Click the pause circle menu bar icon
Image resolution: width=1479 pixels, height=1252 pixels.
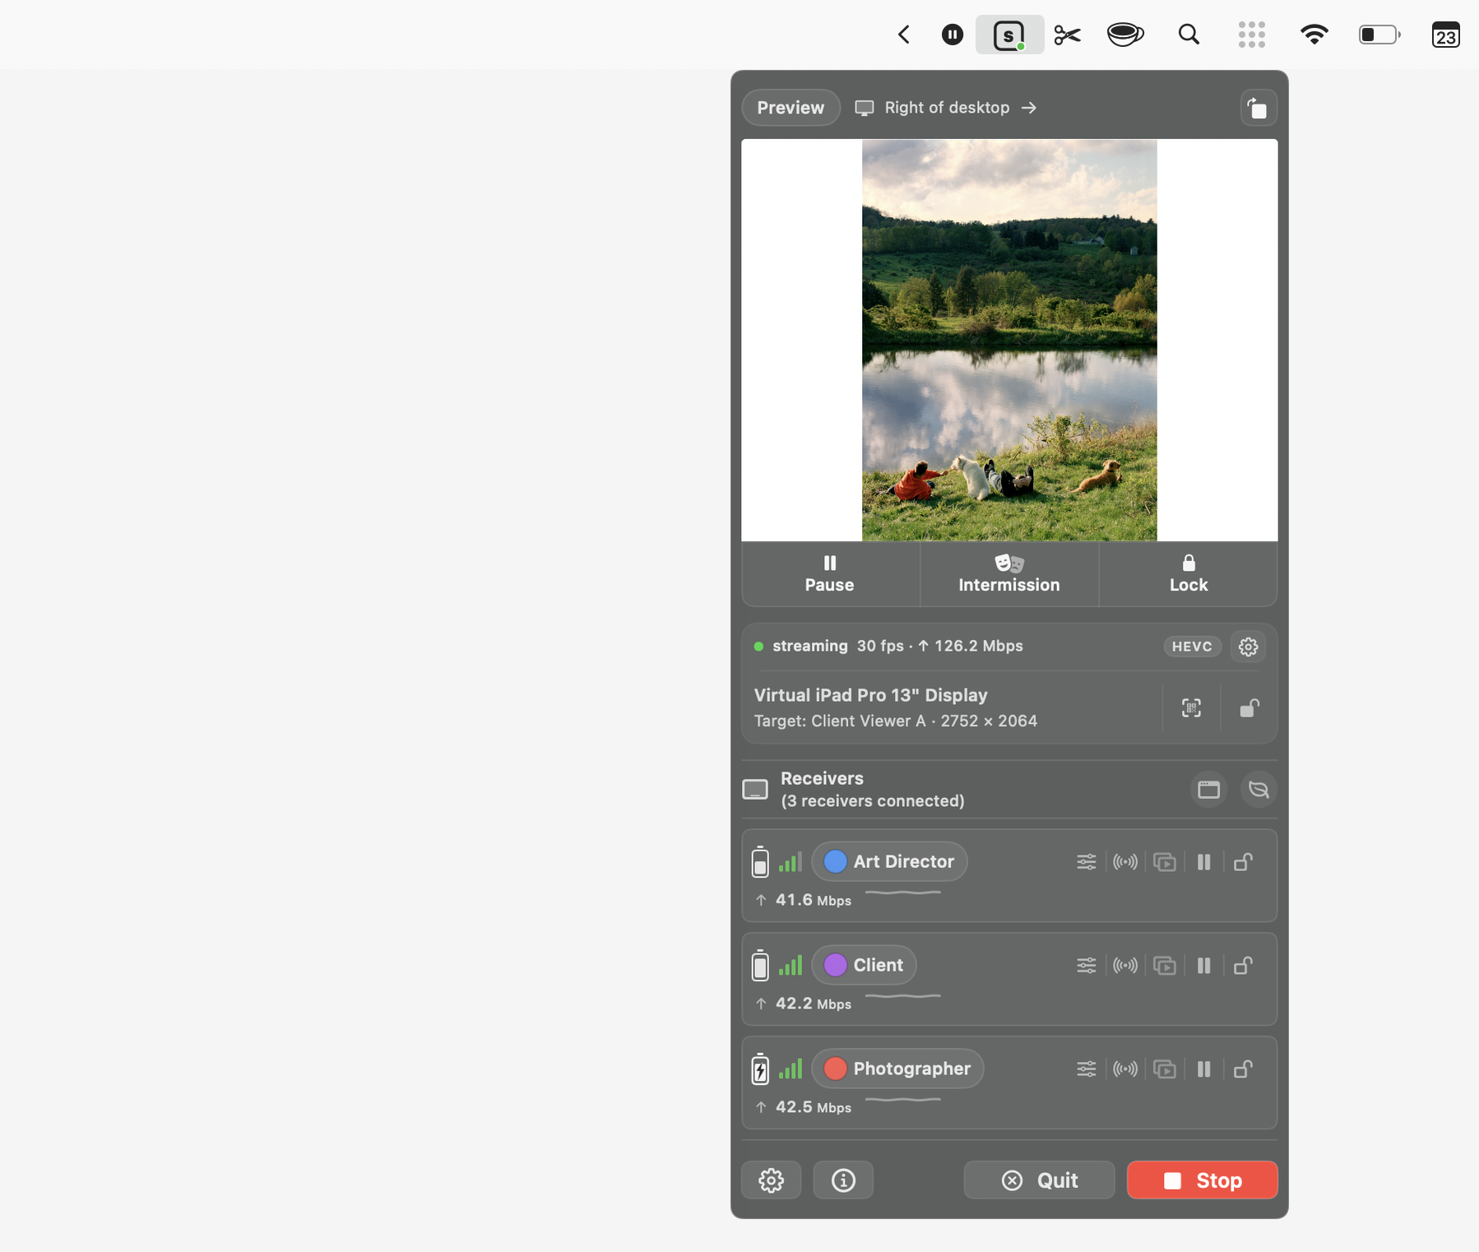pyautogui.click(x=952, y=35)
